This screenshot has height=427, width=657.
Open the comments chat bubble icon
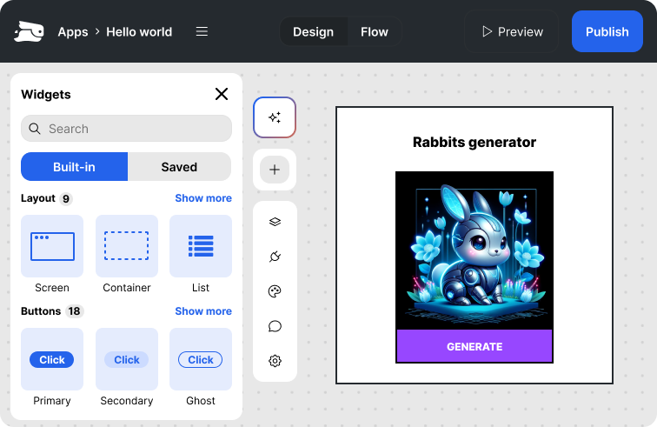tap(275, 326)
